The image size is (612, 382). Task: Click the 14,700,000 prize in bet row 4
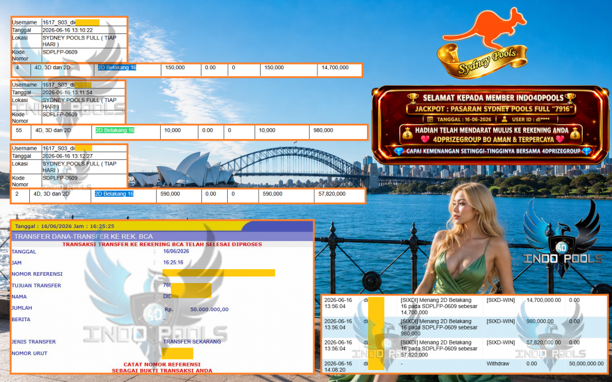pyautogui.click(x=335, y=67)
